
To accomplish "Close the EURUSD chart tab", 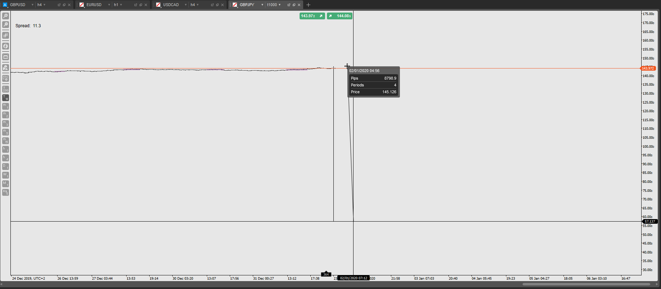I will coord(146,5).
